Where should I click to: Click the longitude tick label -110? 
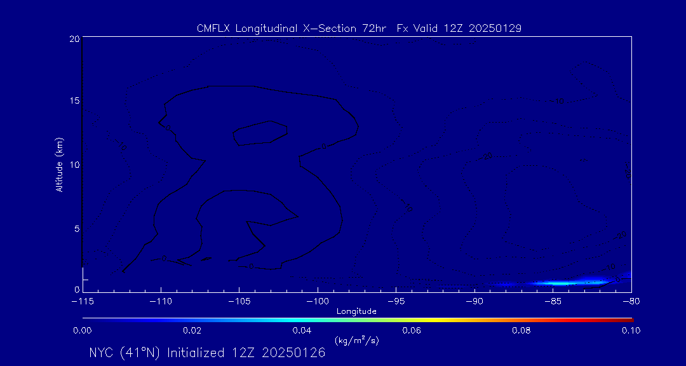click(161, 302)
